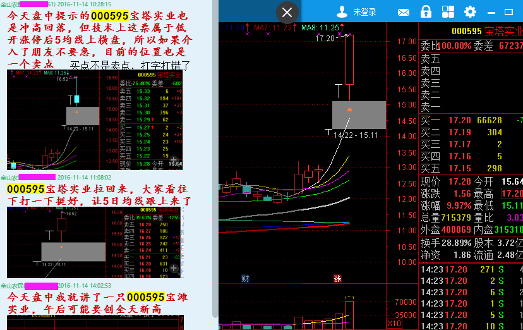Select the 买三 bid price 17.17
This screenshot has width=523, height=330.
pos(460,145)
